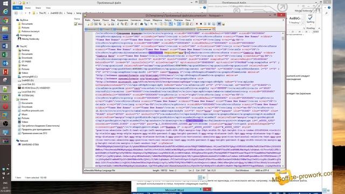Run macro multiple times icon
The width and height of the screenshot is (345, 194).
[x=209, y=24]
